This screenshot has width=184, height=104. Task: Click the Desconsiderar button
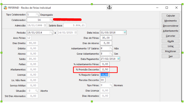[x=171, y=26]
